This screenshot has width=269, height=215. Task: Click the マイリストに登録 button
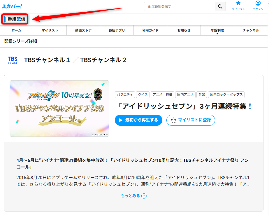point(191,120)
